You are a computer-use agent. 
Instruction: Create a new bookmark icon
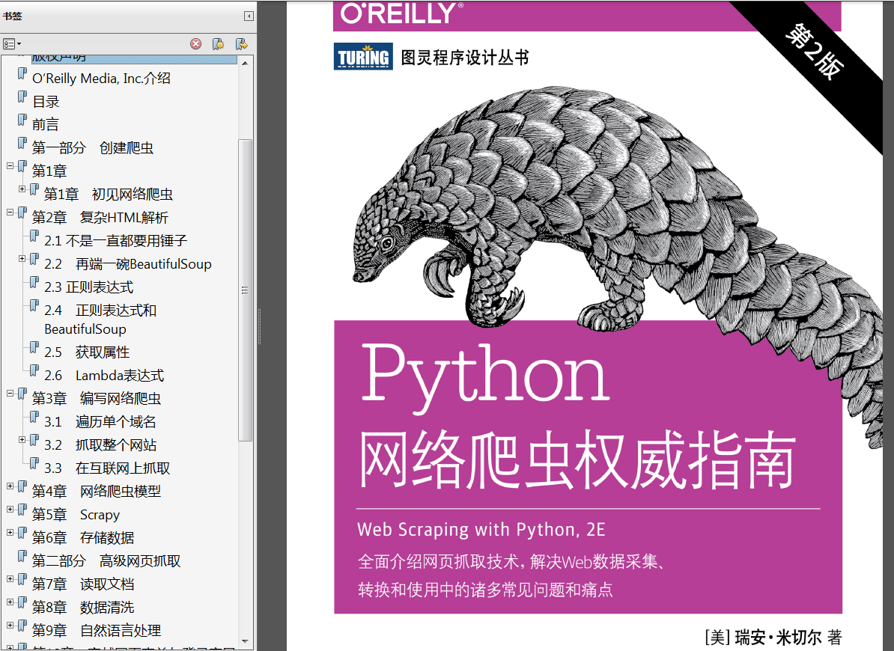[x=219, y=44]
